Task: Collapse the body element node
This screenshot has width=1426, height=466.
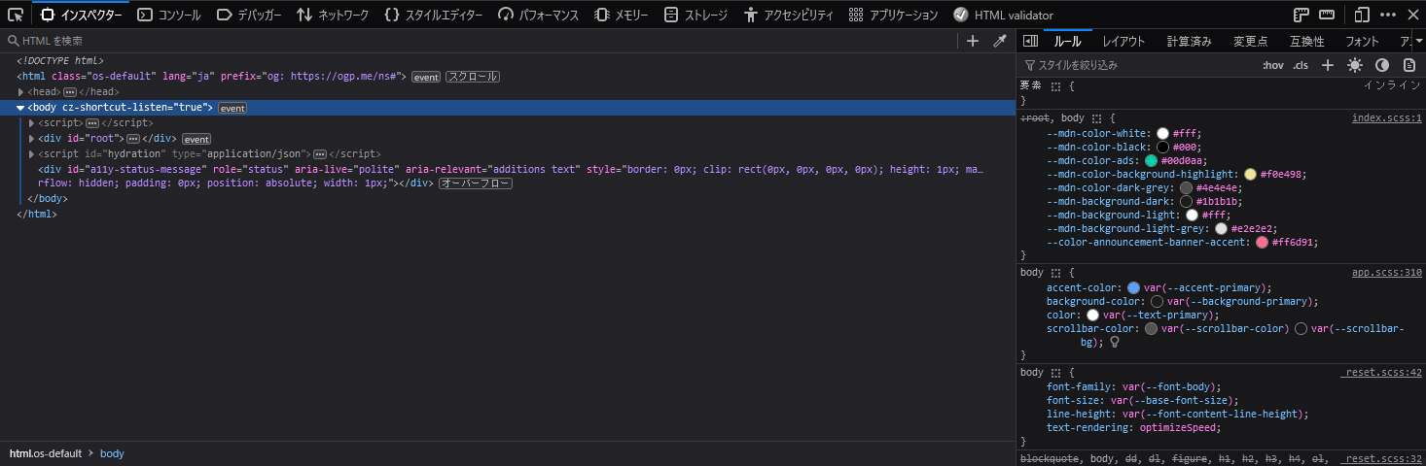Action: 20,108
